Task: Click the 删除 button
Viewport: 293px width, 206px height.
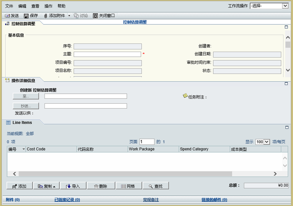Action: click(x=101, y=186)
